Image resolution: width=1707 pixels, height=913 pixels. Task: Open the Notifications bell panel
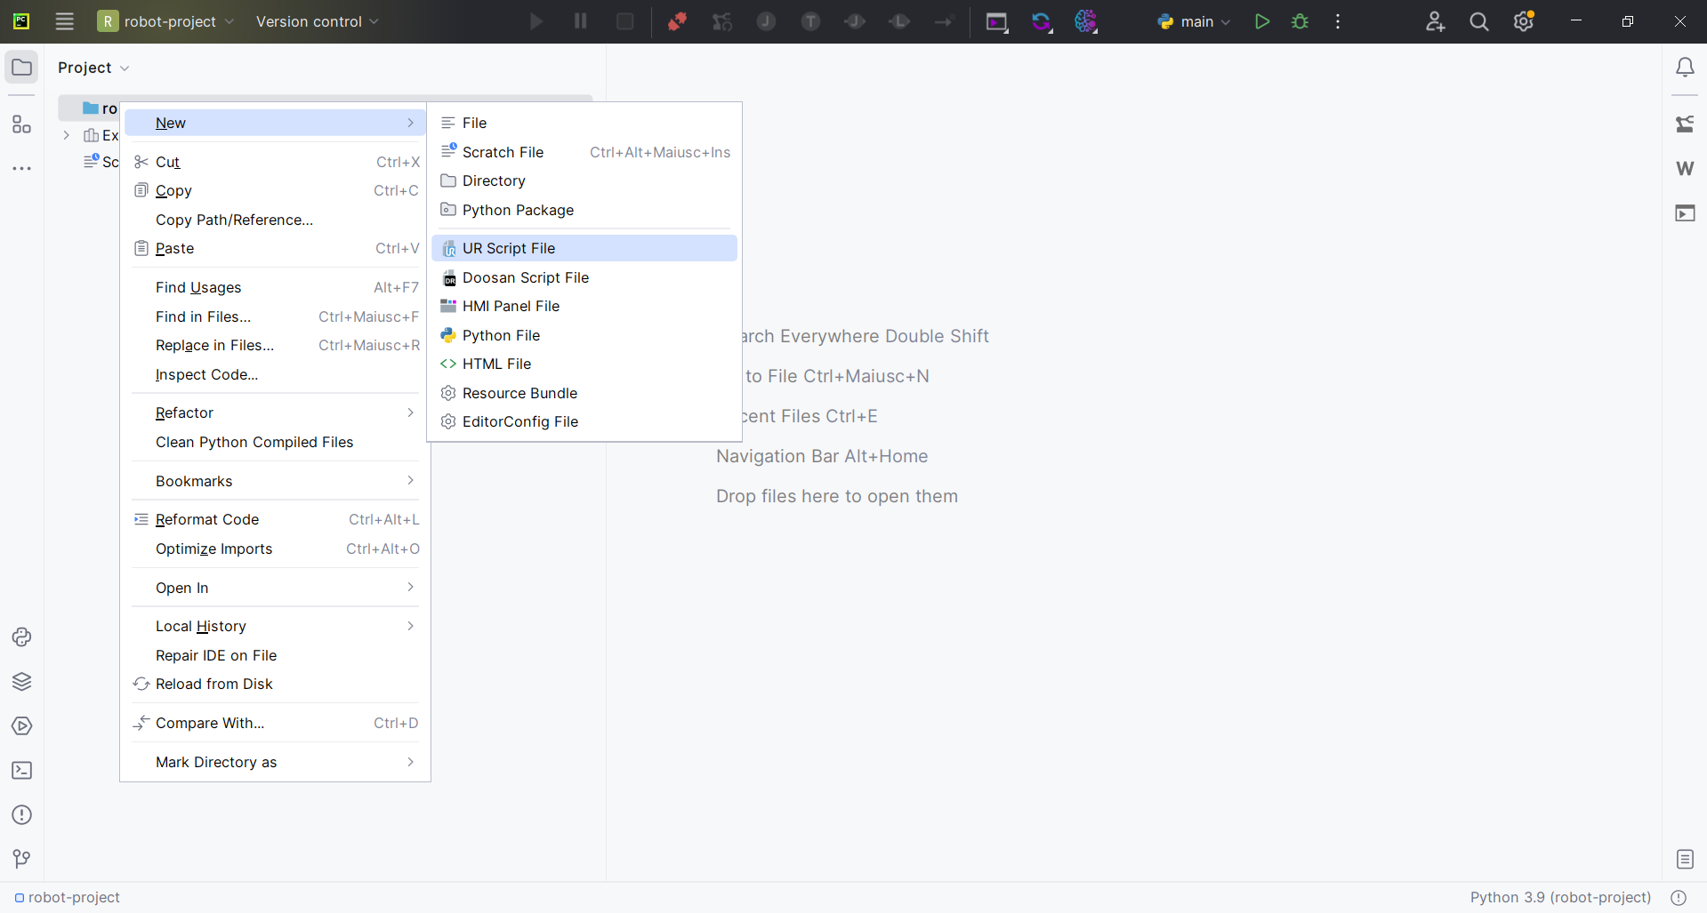(1685, 68)
